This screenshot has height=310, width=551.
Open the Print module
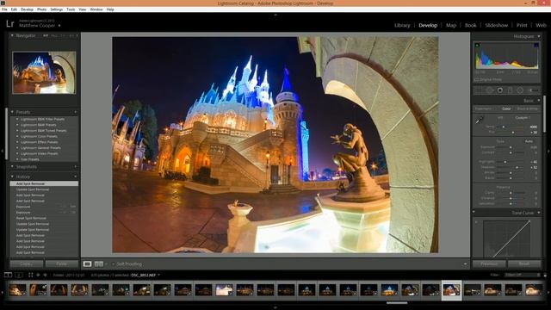(x=522, y=25)
